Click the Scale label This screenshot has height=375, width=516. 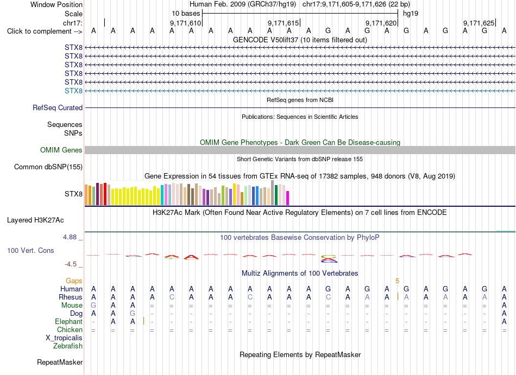[73, 14]
